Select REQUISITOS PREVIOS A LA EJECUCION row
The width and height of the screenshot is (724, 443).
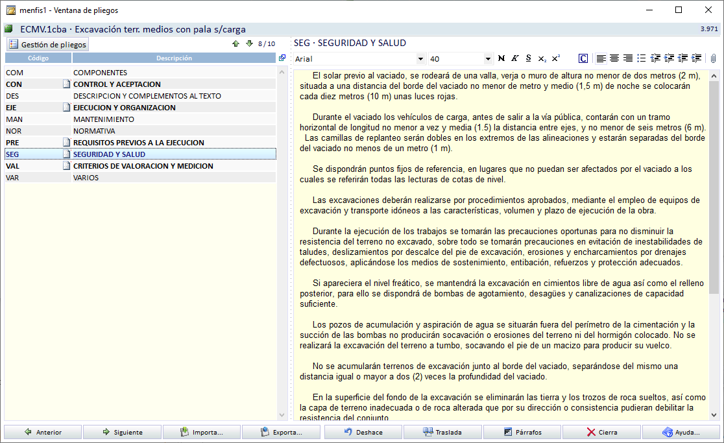tap(140, 143)
